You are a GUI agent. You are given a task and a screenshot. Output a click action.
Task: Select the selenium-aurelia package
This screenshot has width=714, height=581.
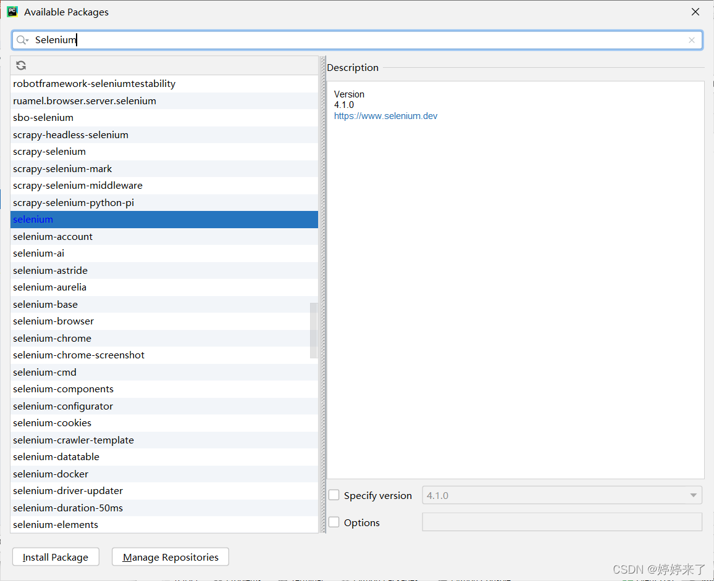coord(164,287)
